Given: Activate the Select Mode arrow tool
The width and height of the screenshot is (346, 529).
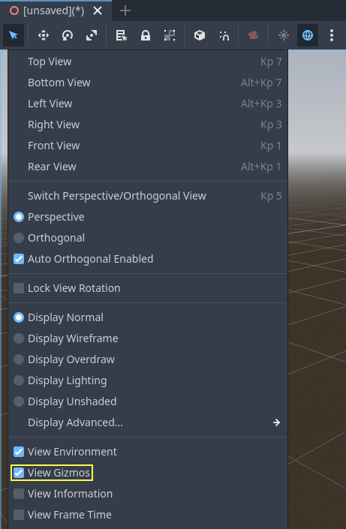Looking at the screenshot, I should 14,35.
